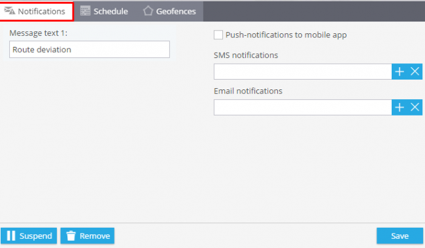Add an email notification recipient with plus
Image resolution: width=425 pixels, height=248 pixels.
pyautogui.click(x=399, y=108)
